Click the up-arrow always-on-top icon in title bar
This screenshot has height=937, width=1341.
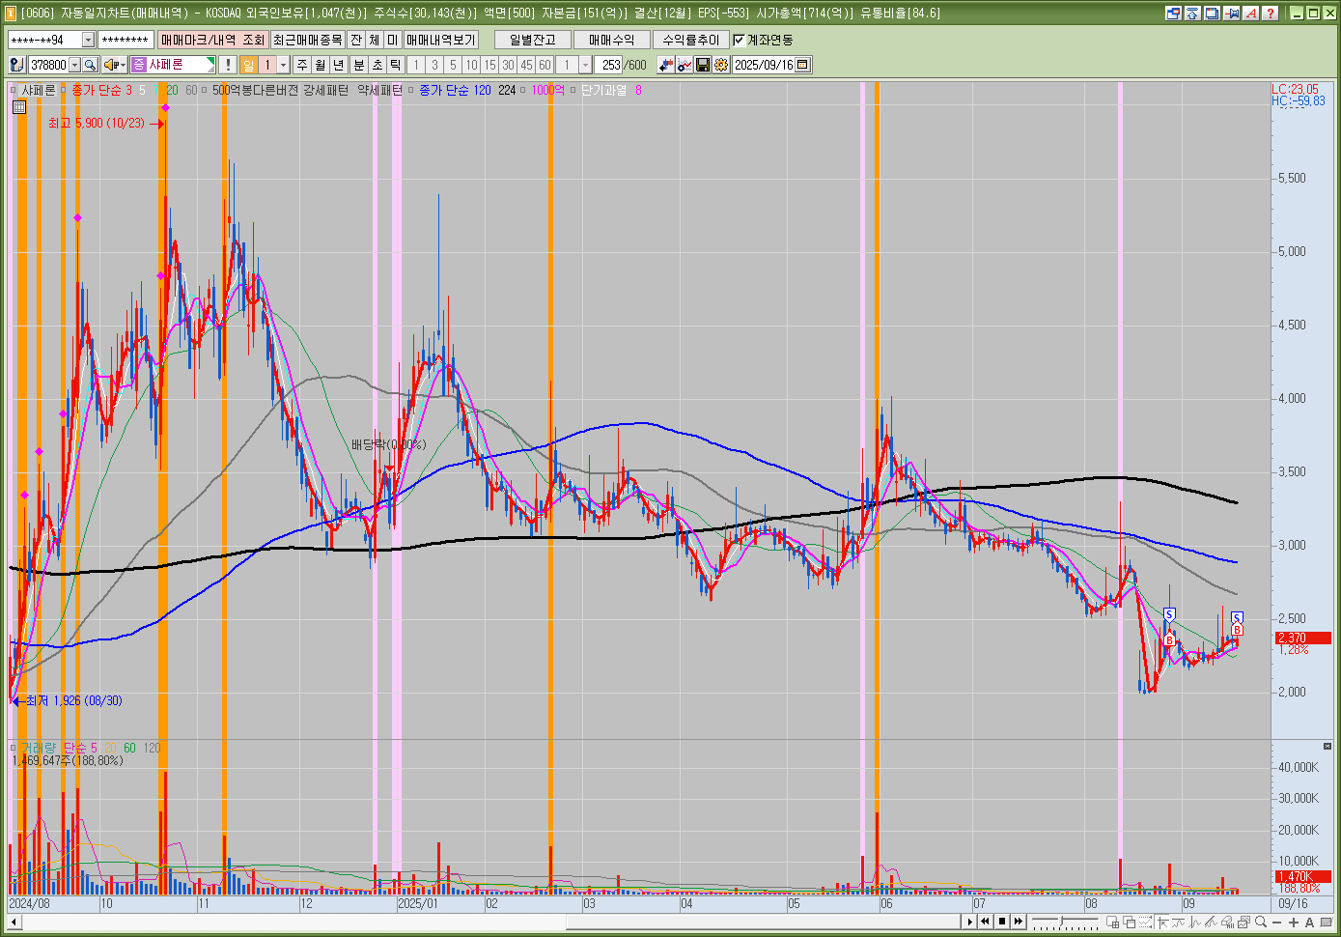point(1193,13)
